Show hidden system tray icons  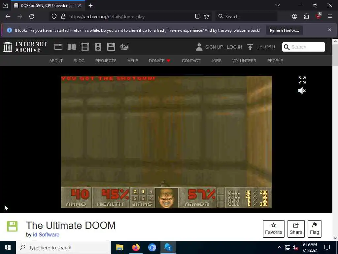[279, 247]
